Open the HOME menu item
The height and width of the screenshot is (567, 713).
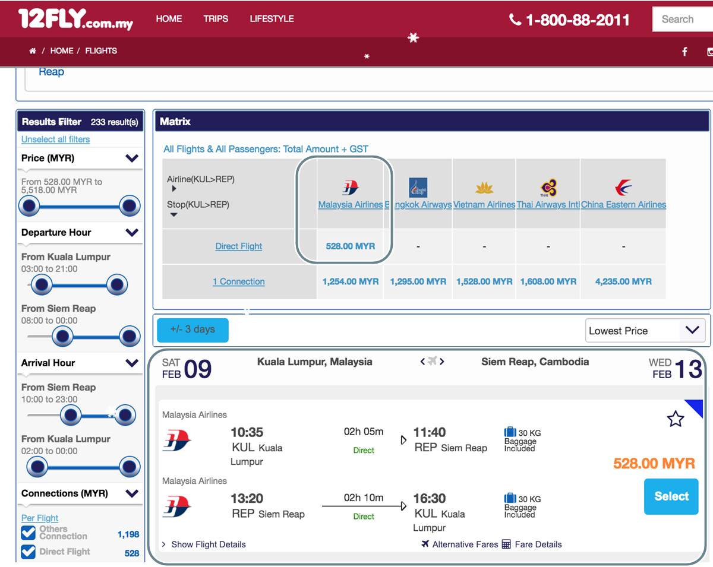click(169, 19)
